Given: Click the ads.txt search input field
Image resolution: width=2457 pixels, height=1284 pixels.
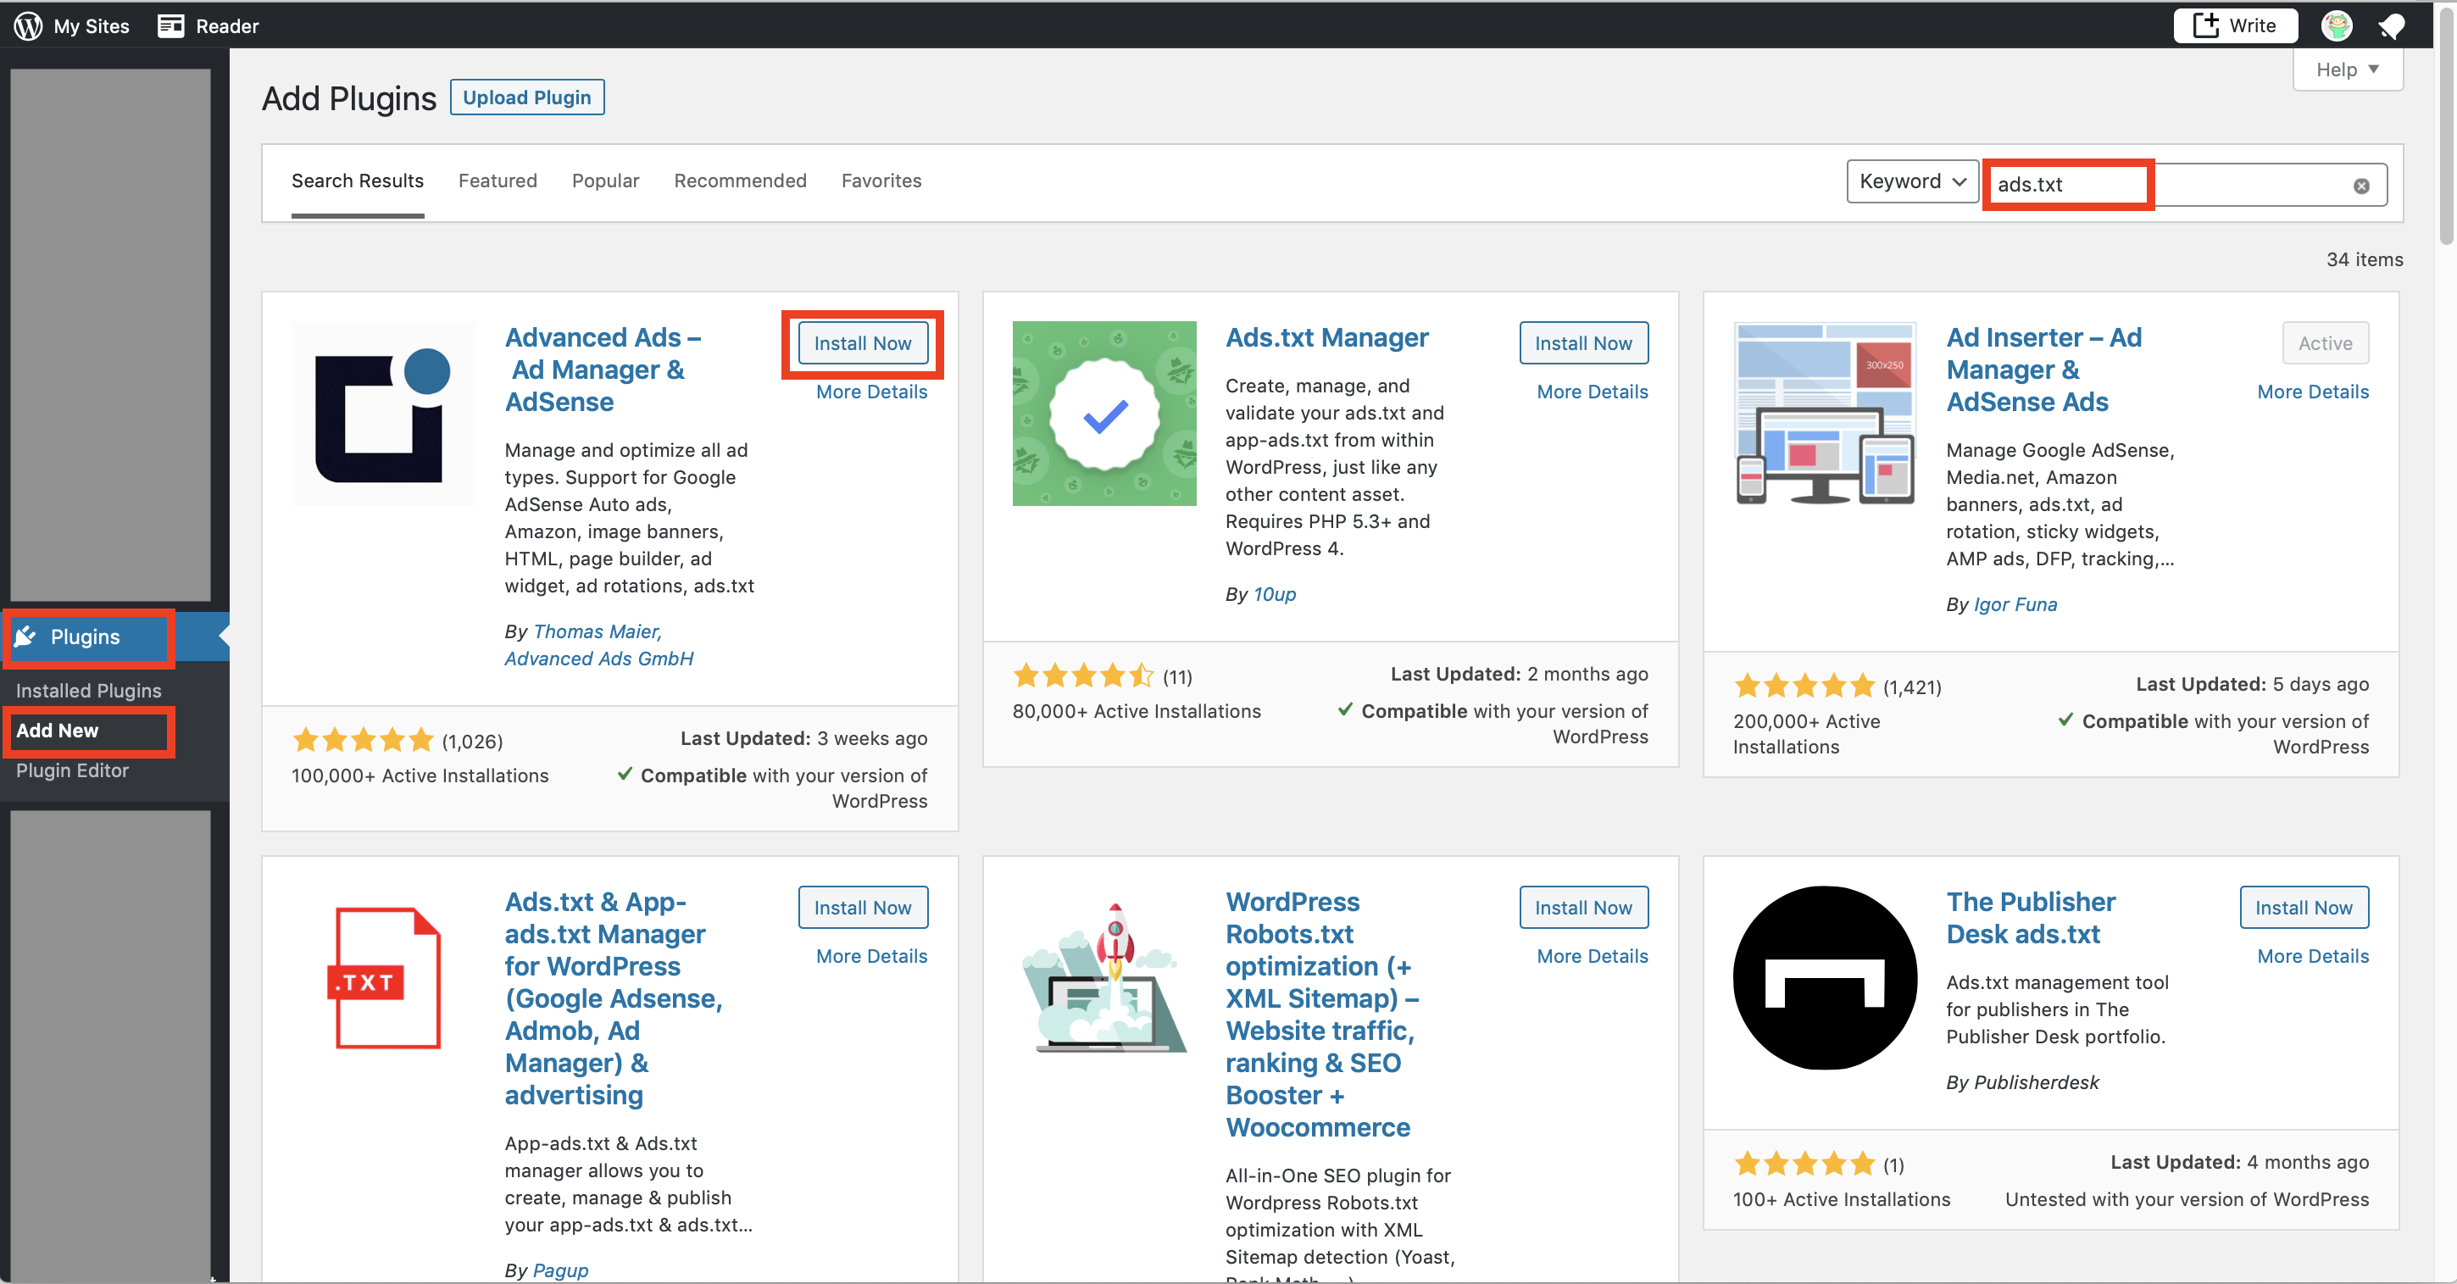Looking at the screenshot, I should [x=2184, y=185].
